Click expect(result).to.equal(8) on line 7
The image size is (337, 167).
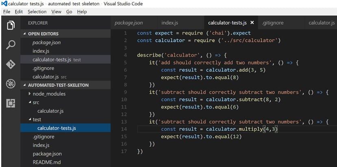point(200,77)
